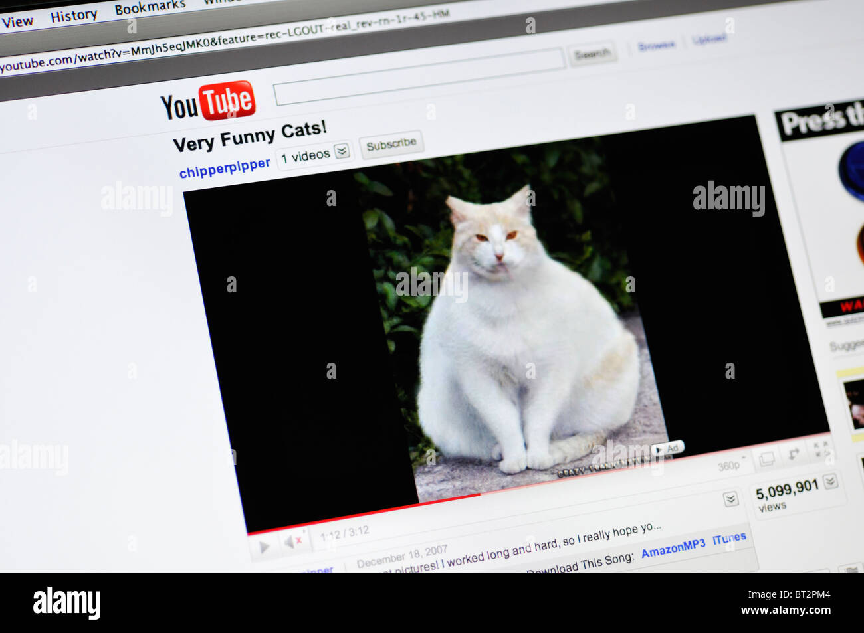Open the History menu
The width and height of the screenshot is (864, 633).
(74, 15)
